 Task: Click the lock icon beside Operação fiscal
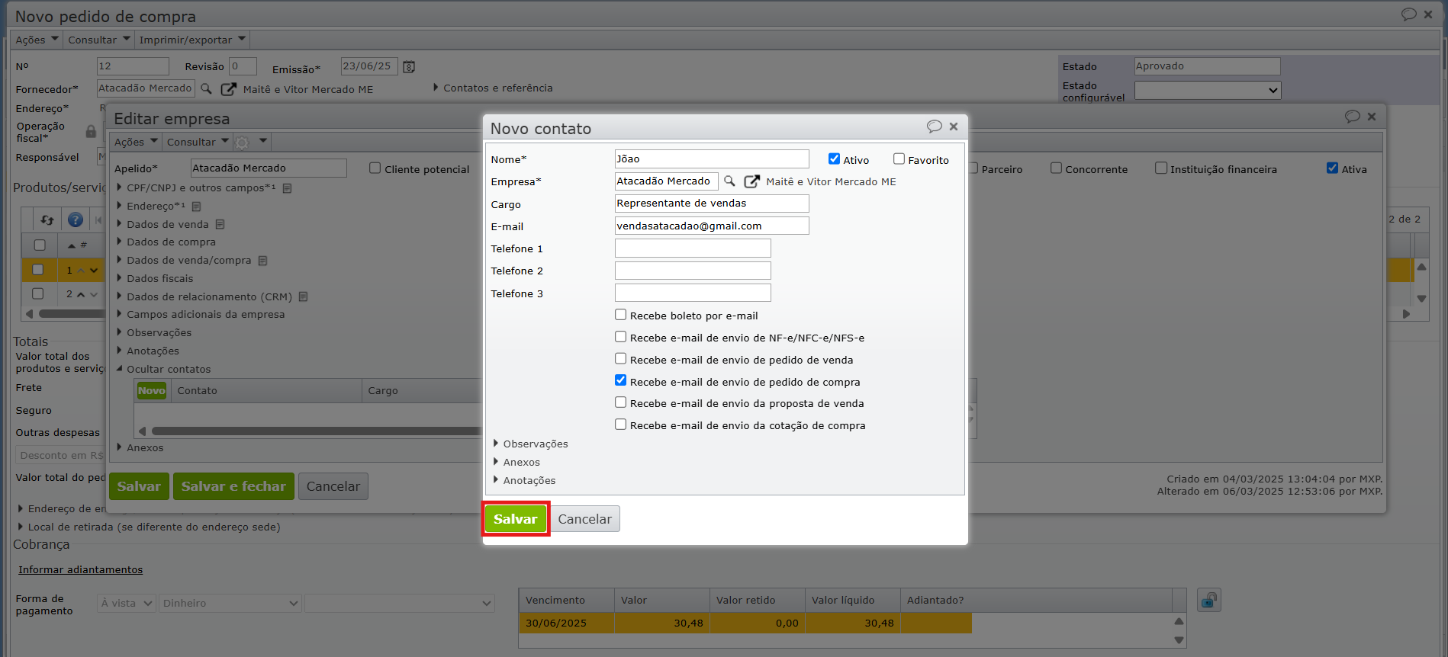91,131
